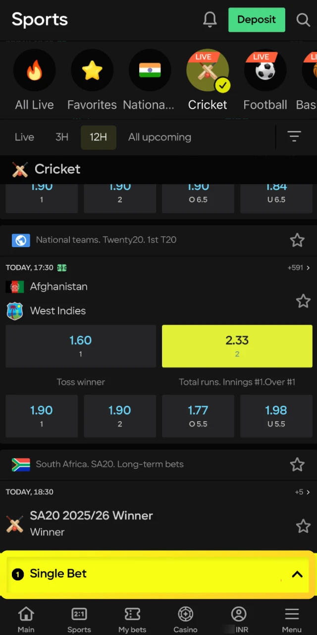317x635 pixels.
Task: Open the notifications bell
Action: (x=210, y=20)
